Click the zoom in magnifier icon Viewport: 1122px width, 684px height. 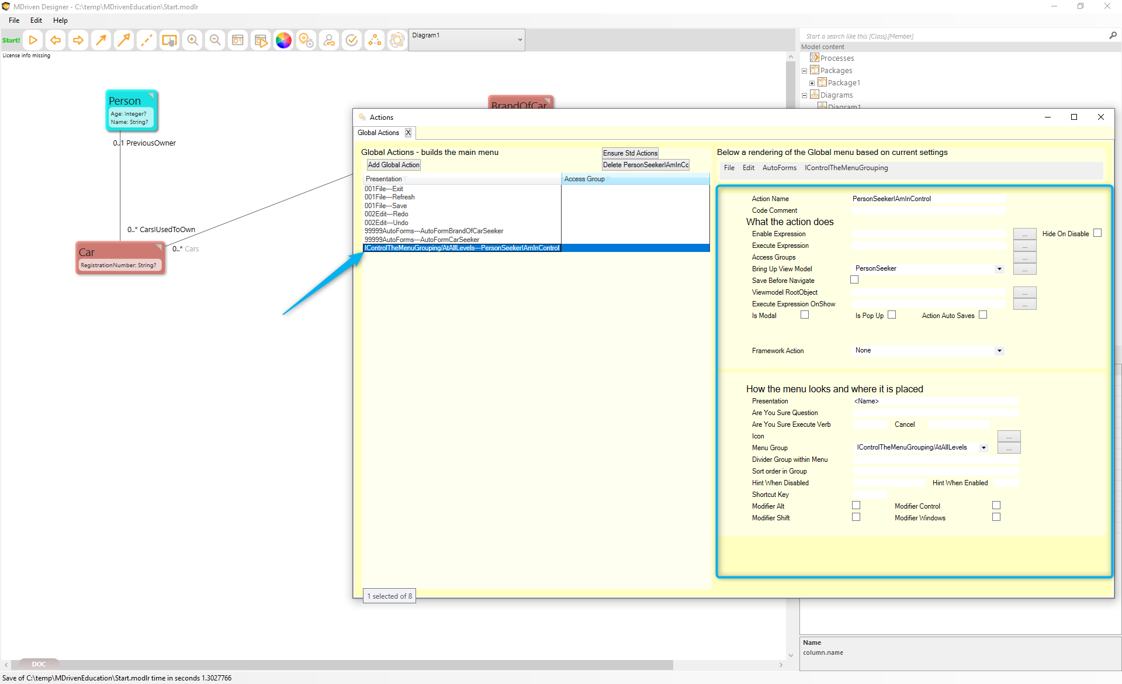point(192,40)
